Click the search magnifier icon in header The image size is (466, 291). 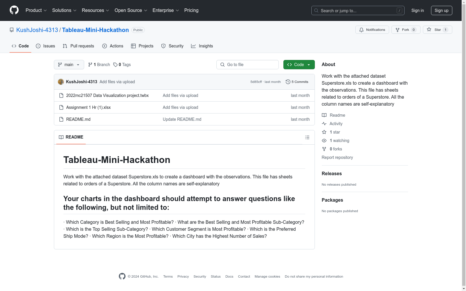[x=316, y=10]
